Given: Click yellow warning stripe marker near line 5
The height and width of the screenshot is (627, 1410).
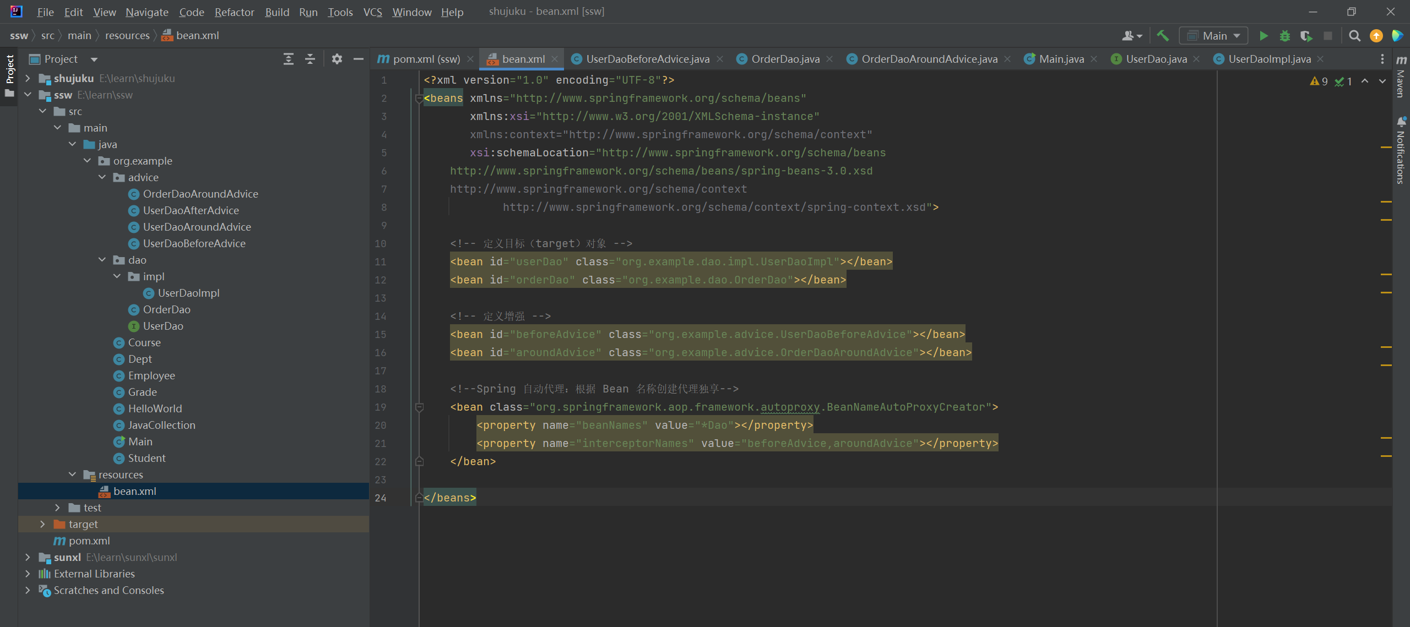Looking at the screenshot, I should coord(1386,148).
